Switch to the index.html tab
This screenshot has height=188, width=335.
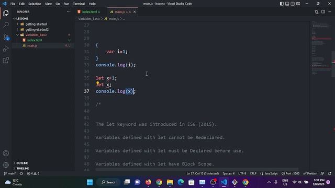click(91, 12)
